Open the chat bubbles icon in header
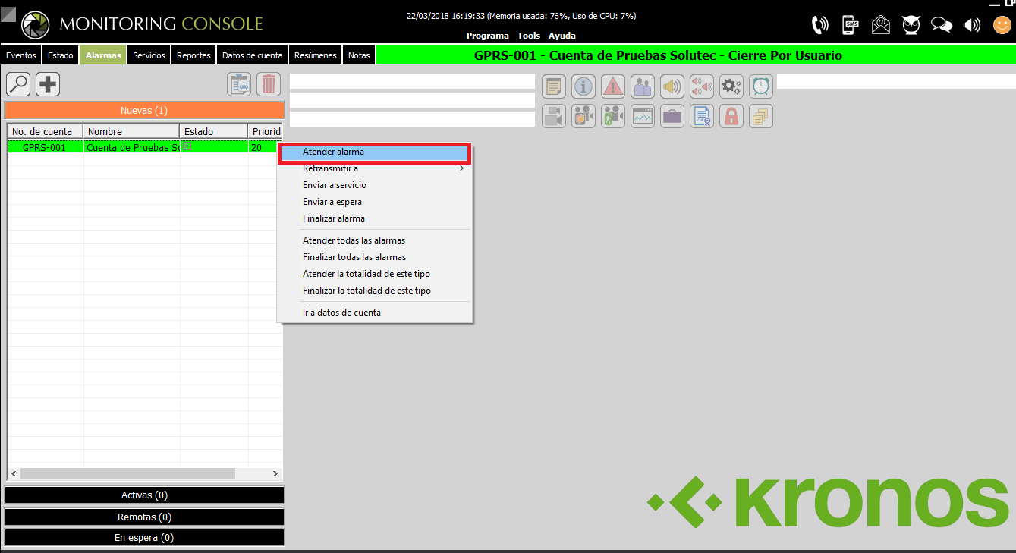Screen dimensions: 1016x553 pyautogui.click(x=942, y=25)
